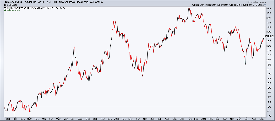Click the 30.33% current value tag on right axis
275x121 pixels.
270,36
